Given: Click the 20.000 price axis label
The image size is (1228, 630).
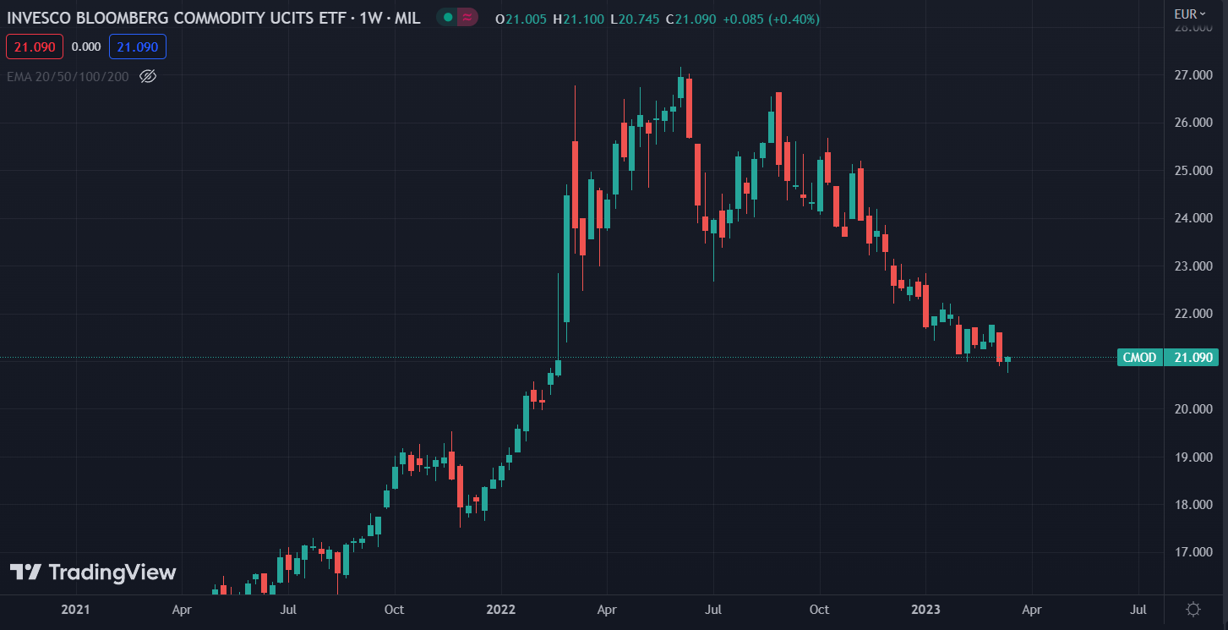Looking at the screenshot, I should 1193,409.
